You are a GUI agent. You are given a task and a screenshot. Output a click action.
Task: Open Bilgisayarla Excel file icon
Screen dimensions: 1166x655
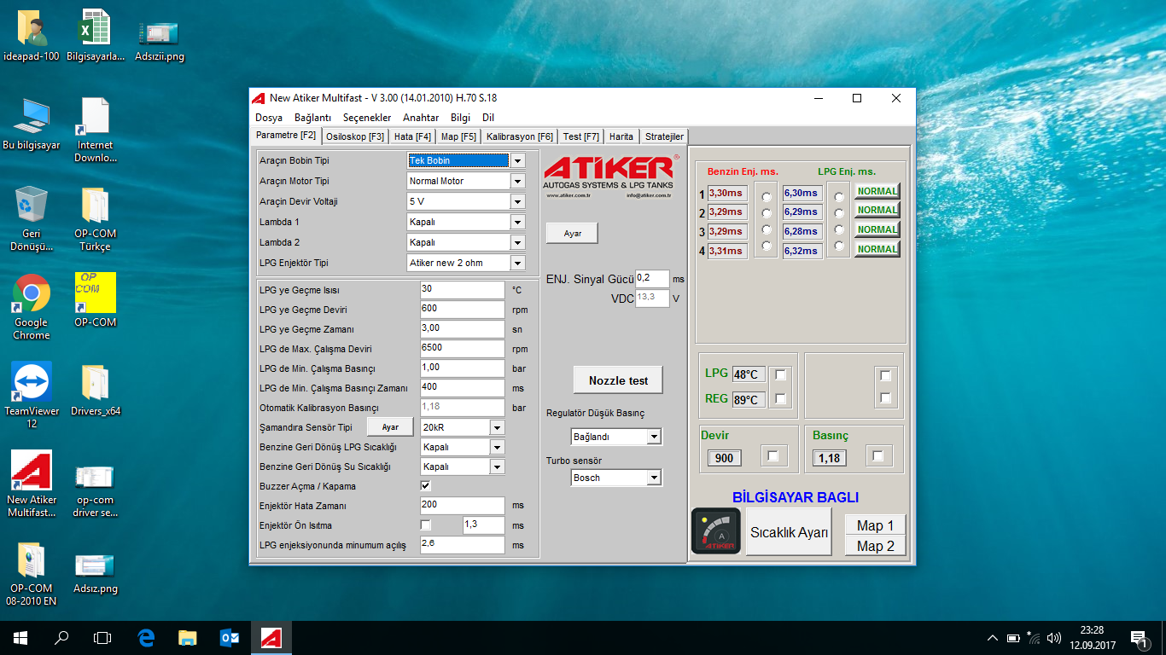tap(94, 37)
